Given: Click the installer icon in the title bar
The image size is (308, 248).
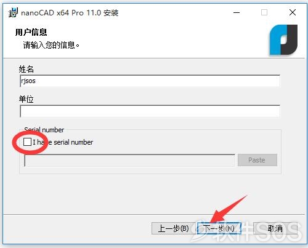Looking at the screenshot, I should pyautogui.click(x=13, y=12).
